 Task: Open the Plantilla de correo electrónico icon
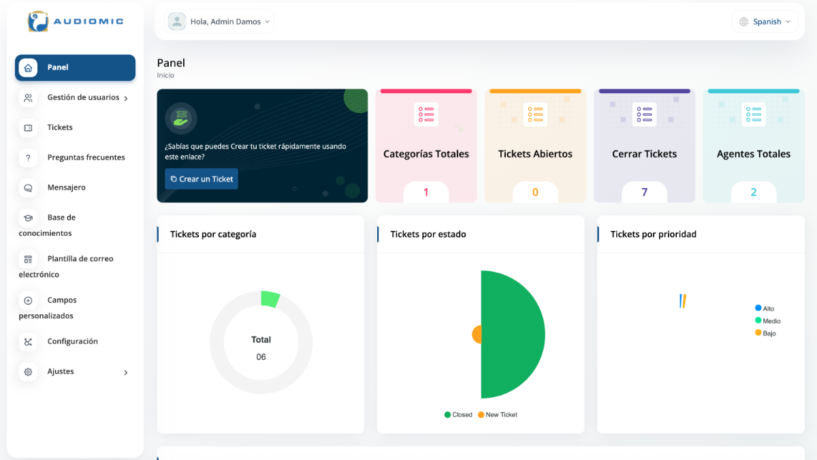[x=28, y=259]
